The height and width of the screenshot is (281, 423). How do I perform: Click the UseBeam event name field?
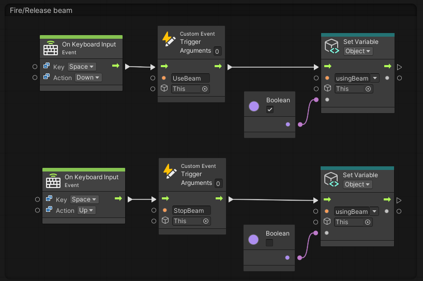pos(191,78)
